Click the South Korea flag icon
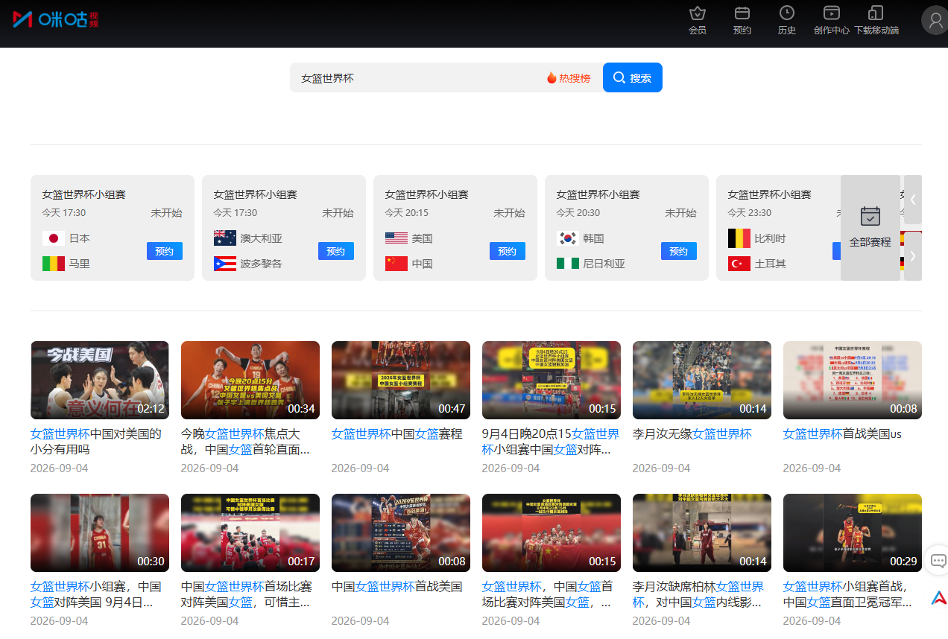The height and width of the screenshot is (639, 948). 568,238
